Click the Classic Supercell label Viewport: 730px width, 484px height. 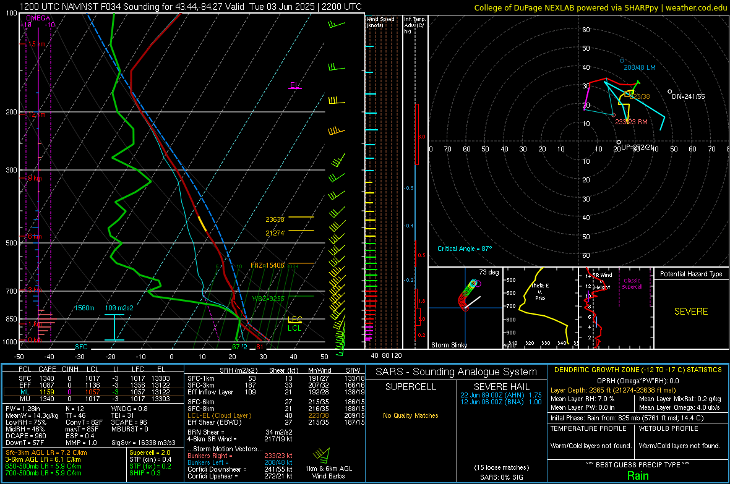tap(632, 284)
